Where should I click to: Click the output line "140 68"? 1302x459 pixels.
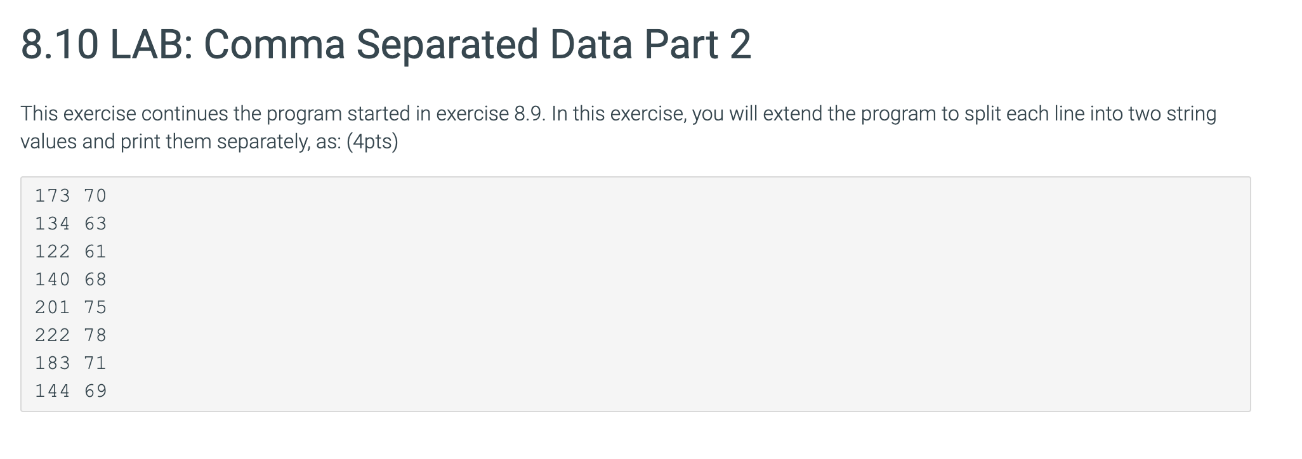pos(71,280)
